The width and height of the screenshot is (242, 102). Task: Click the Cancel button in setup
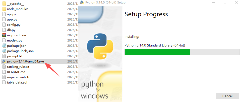coord(227,96)
